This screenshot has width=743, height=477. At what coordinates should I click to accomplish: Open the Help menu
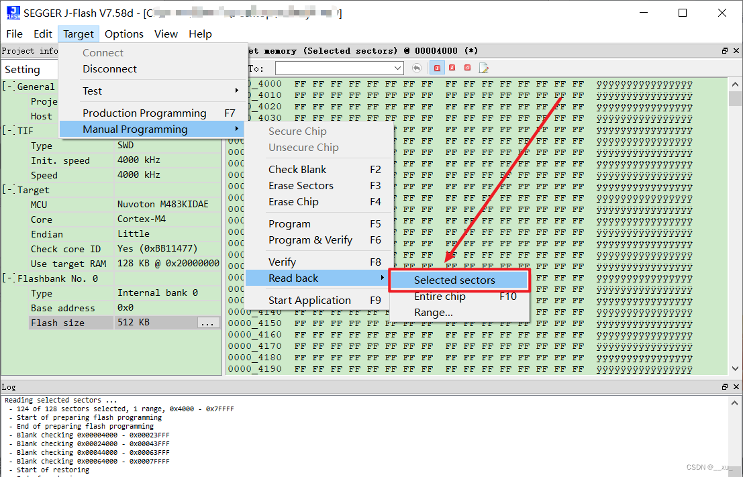[x=200, y=34]
